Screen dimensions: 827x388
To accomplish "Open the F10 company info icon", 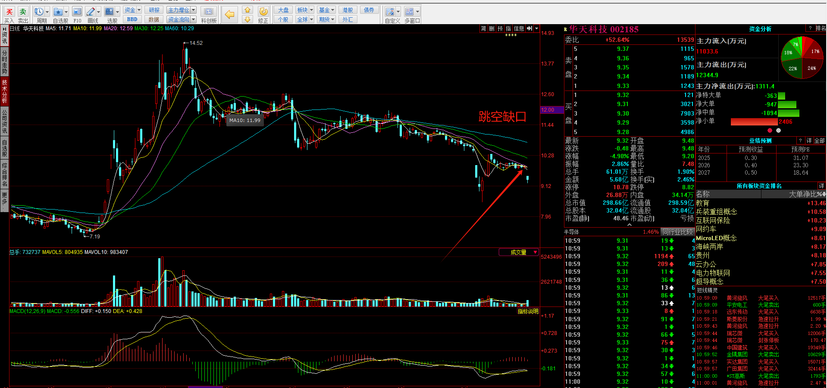I will click(77, 12).
